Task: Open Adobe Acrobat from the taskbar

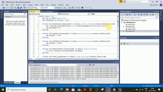Action: click(85, 90)
